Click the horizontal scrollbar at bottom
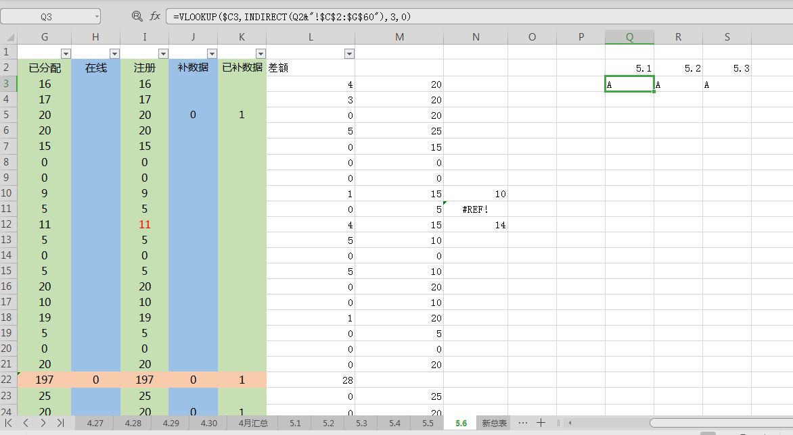The width and height of the screenshot is (793, 435). pyautogui.click(x=717, y=424)
